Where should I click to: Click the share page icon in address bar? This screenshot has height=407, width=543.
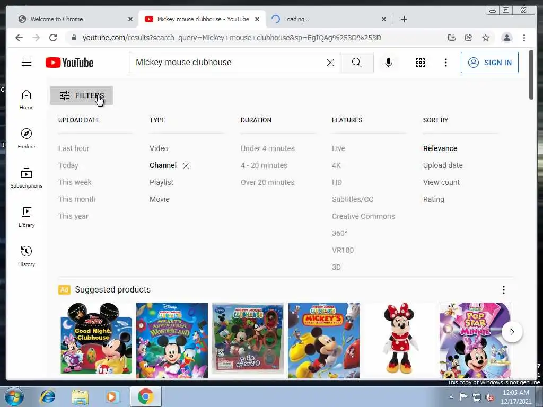(469, 38)
